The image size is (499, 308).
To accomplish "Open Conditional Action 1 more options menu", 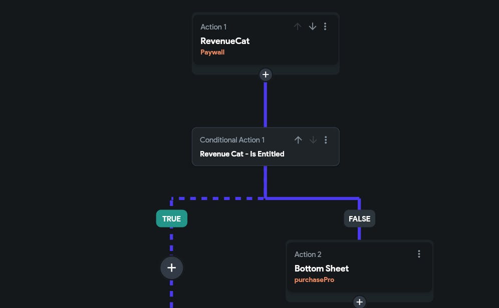I will tap(326, 140).
